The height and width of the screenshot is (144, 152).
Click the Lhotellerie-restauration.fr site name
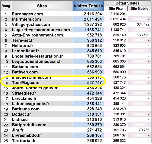(x=37, y=56)
